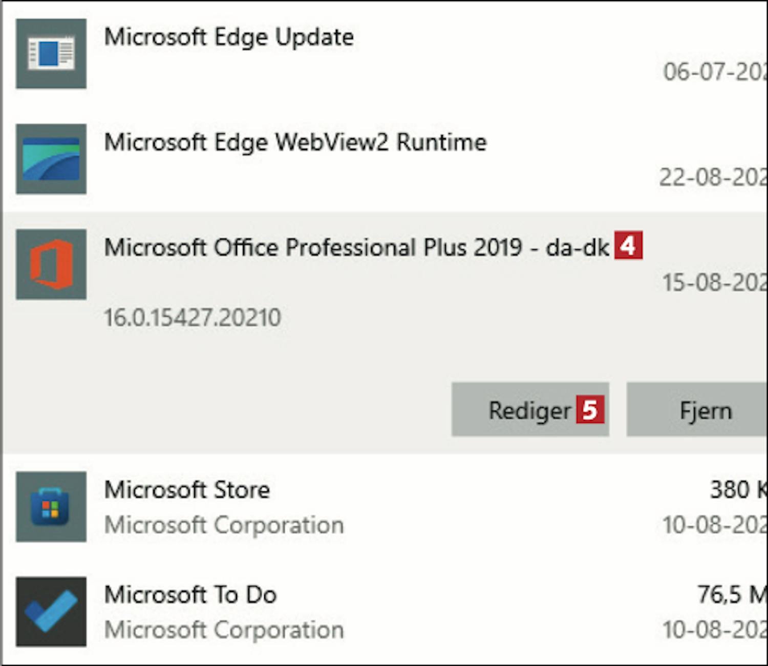
Task: Click the 22-08 install date of WebView2
Action: click(x=713, y=178)
